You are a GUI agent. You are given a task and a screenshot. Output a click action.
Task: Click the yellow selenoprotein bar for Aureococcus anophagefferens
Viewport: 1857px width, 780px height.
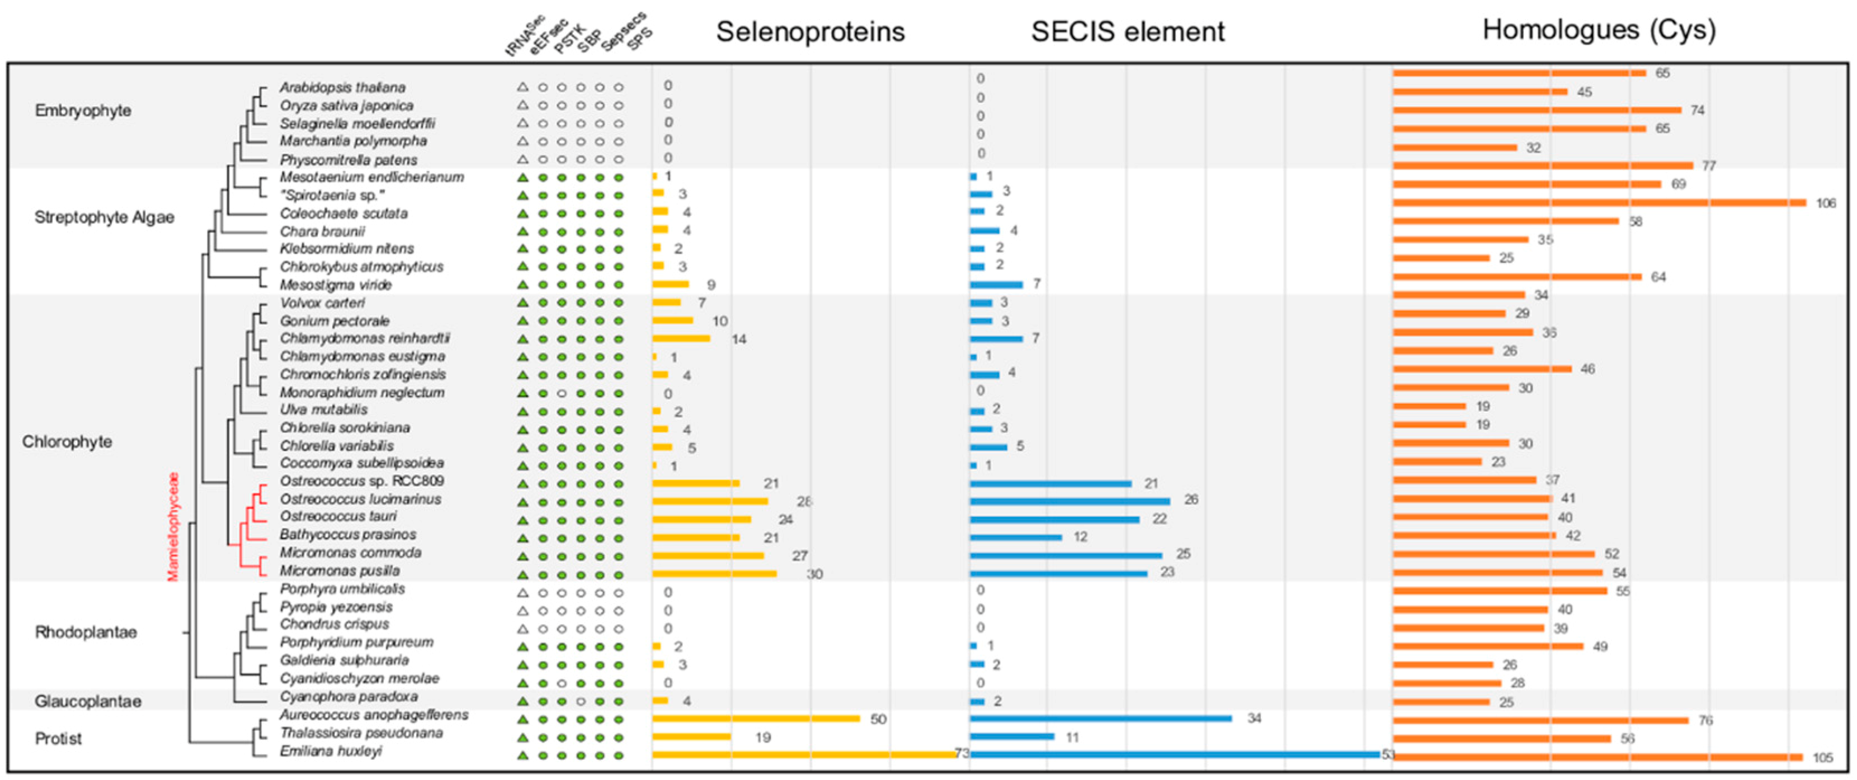(756, 719)
